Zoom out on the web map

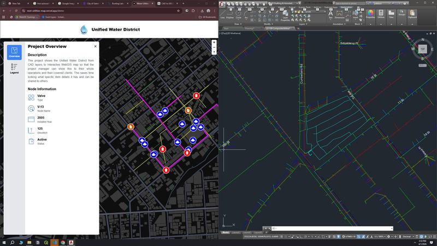pyautogui.click(x=214, y=48)
